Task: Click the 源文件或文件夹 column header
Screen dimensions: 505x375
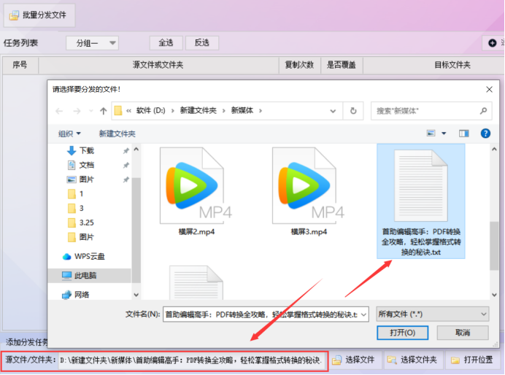Action: point(158,65)
